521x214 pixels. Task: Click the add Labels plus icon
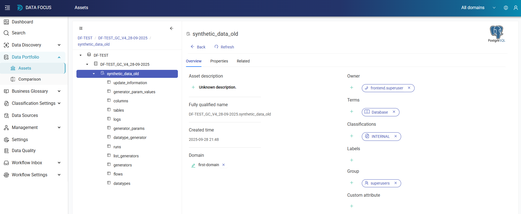click(x=351, y=160)
